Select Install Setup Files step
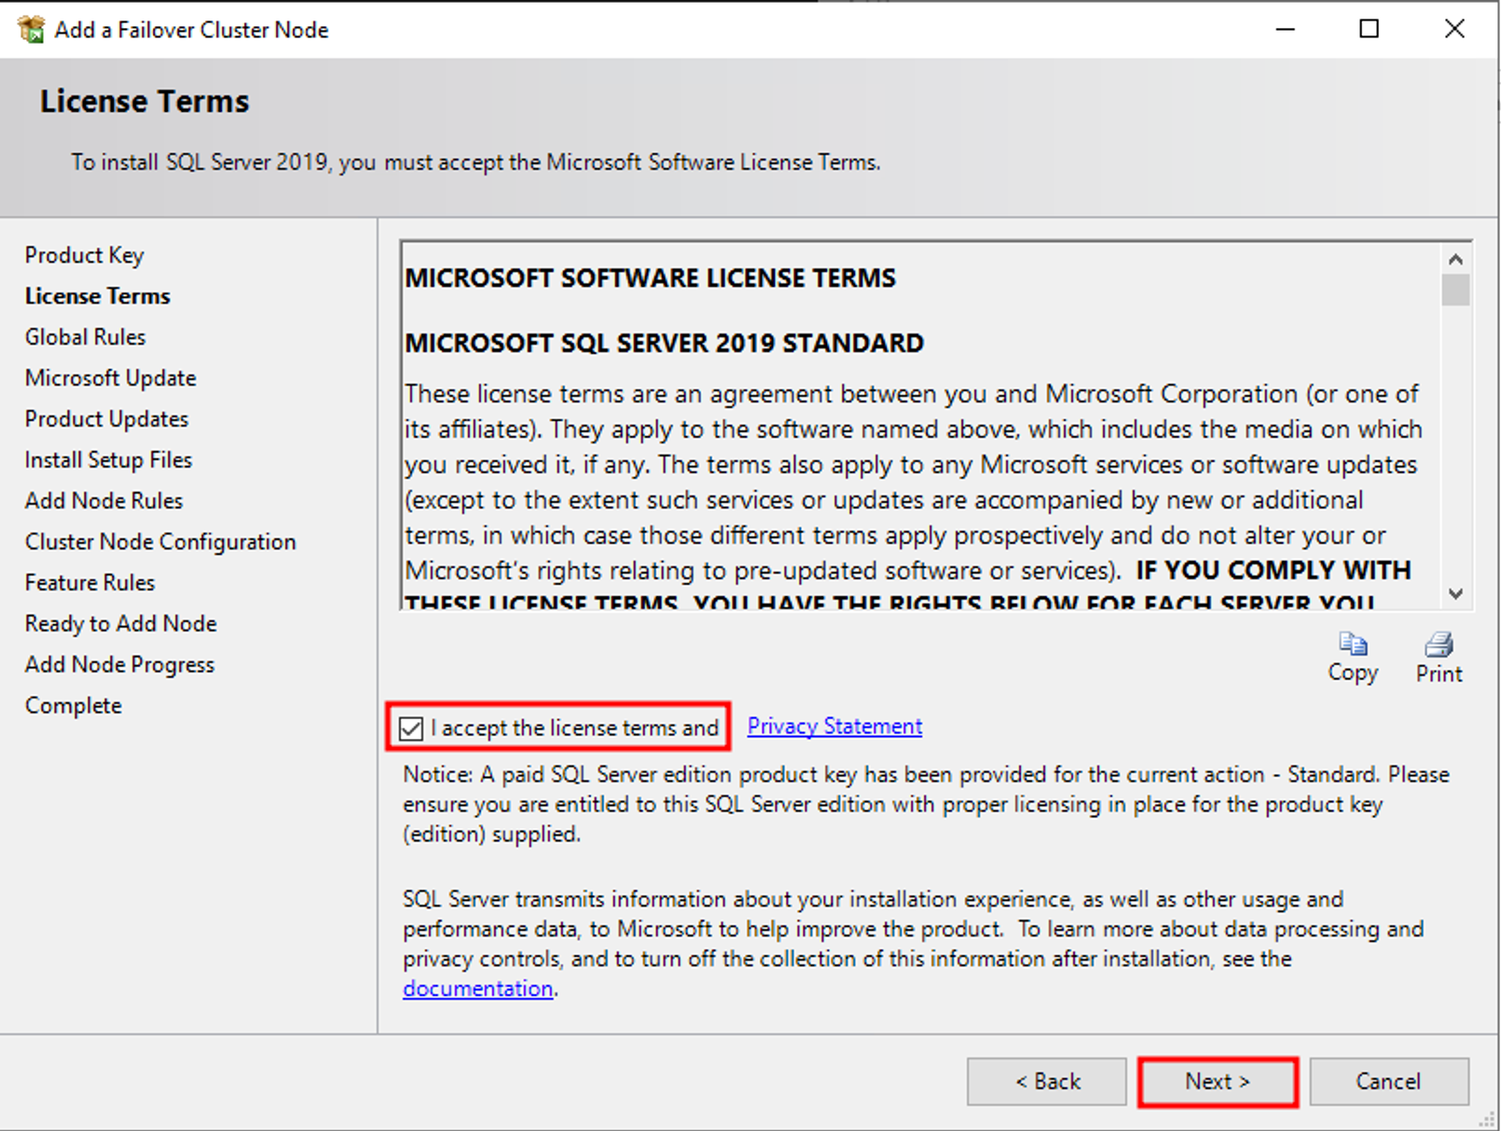The image size is (1501, 1131). (108, 460)
